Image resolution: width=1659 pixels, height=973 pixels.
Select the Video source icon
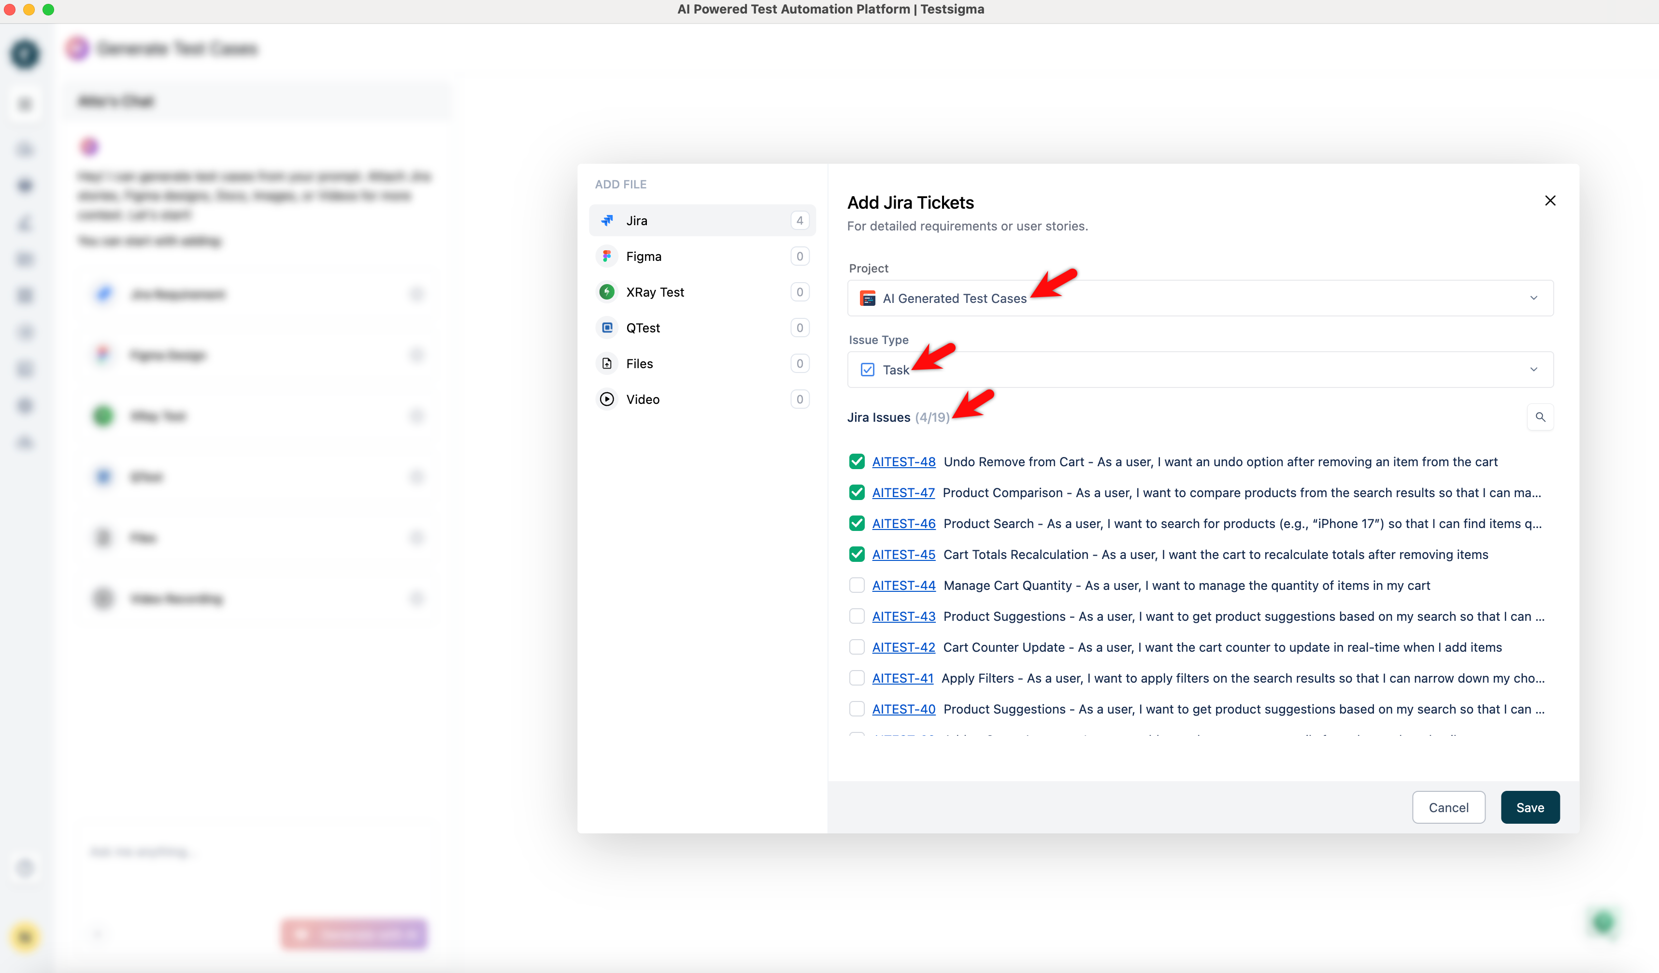606,399
